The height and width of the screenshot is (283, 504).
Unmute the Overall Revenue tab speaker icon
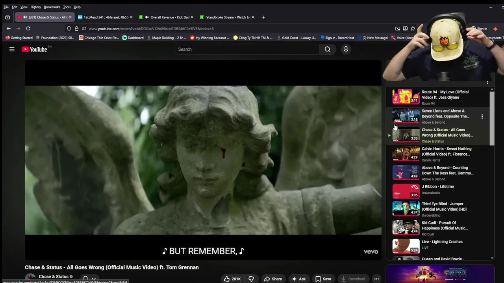(147, 17)
